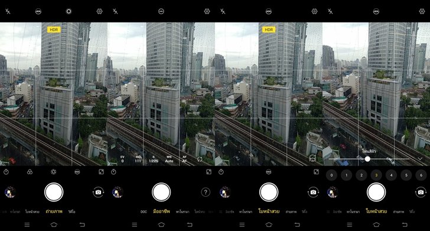Open the ISO 111 setting

pos(138,159)
